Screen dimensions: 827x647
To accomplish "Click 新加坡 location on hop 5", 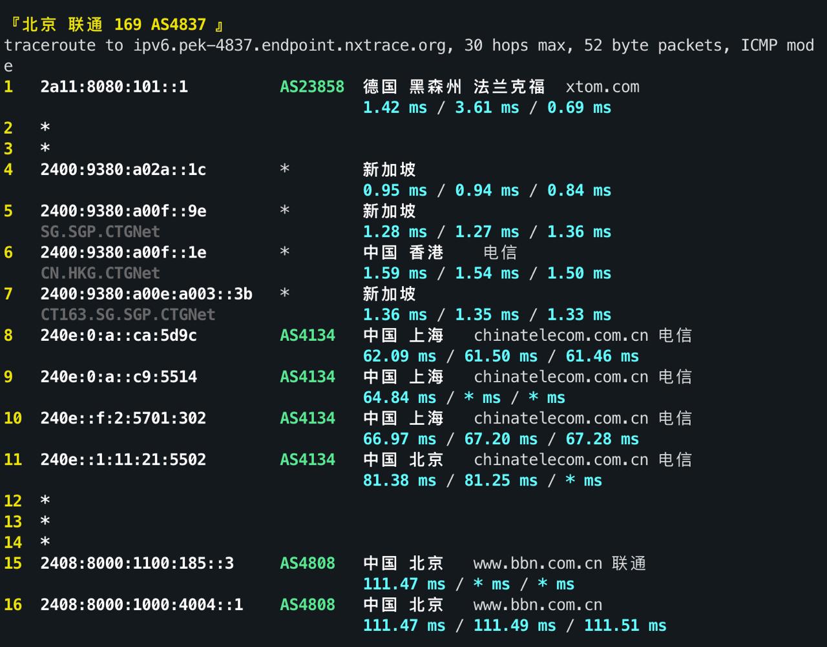I will pos(388,211).
